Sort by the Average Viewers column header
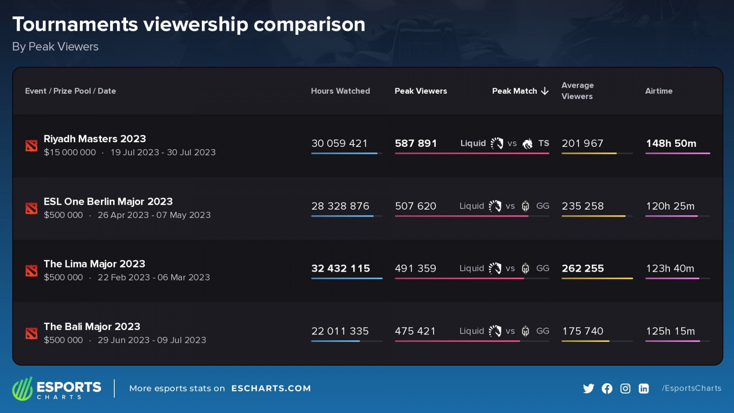This screenshot has width=734, height=413. pos(578,91)
